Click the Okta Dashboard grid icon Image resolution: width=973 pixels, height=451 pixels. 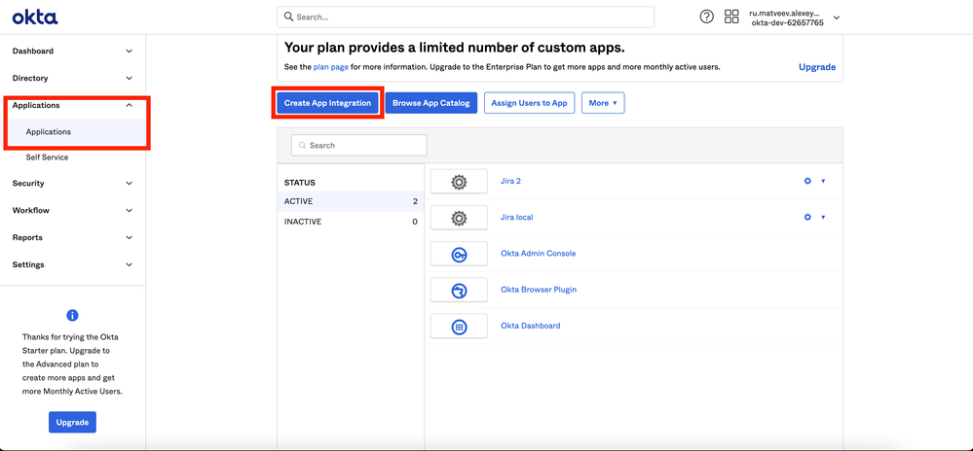click(x=459, y=327)
